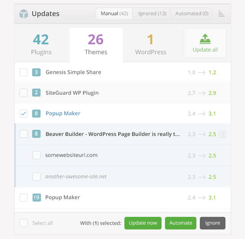The width and height of the screenshot is (245, 239).
Task: Check the Genesis Simple Share checkbox
Action: coord(23,72)
